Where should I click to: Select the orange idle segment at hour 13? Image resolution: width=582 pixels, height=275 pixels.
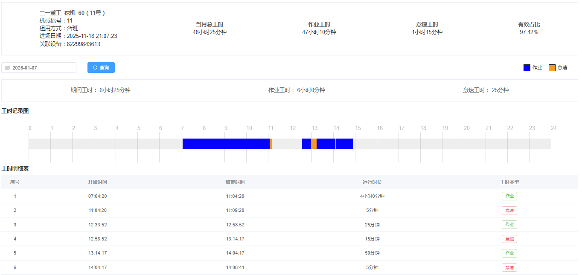point(314,144)
